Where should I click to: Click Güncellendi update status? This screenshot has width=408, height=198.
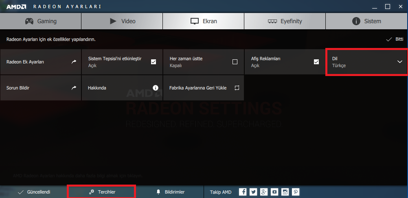point(34,192)
